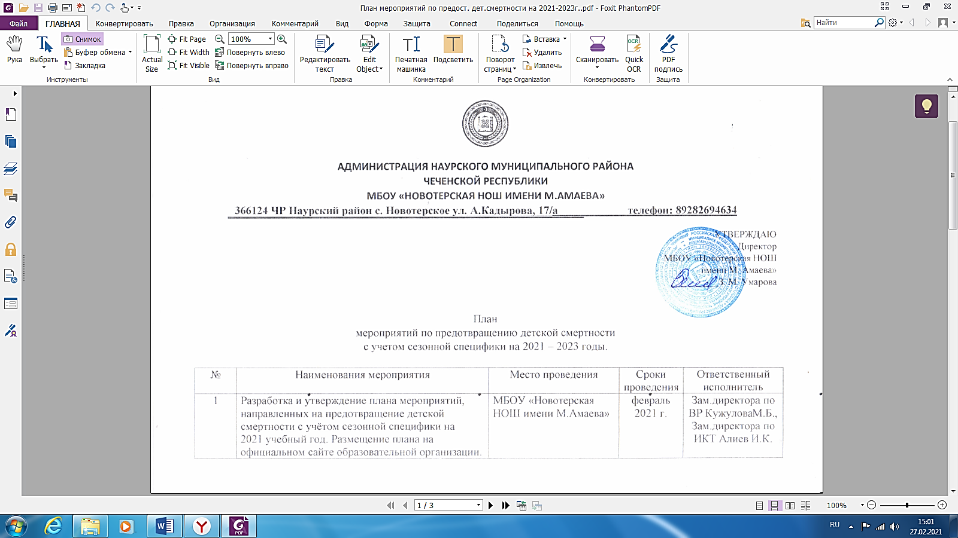The height and width of the screenshot is (538, 958).
Task: Open advanced search folder icon
Action: (x=806, y=23)
